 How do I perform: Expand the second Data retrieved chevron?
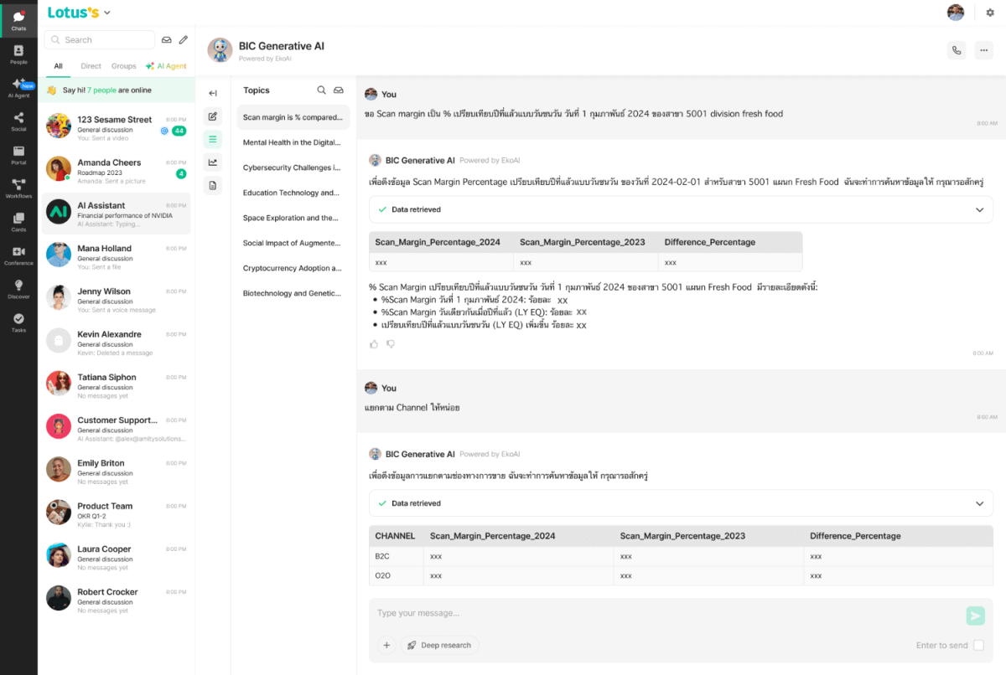979,503
